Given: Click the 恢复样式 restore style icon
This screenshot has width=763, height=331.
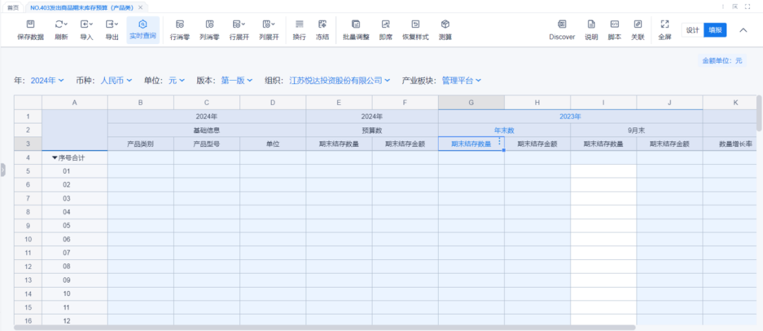Looking at the screenshot, I should (415, 25).
